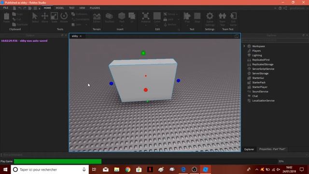The height and width of the screenshot is (174, 309).
Task: Open the FILE menu
Action: click(6, 8)
